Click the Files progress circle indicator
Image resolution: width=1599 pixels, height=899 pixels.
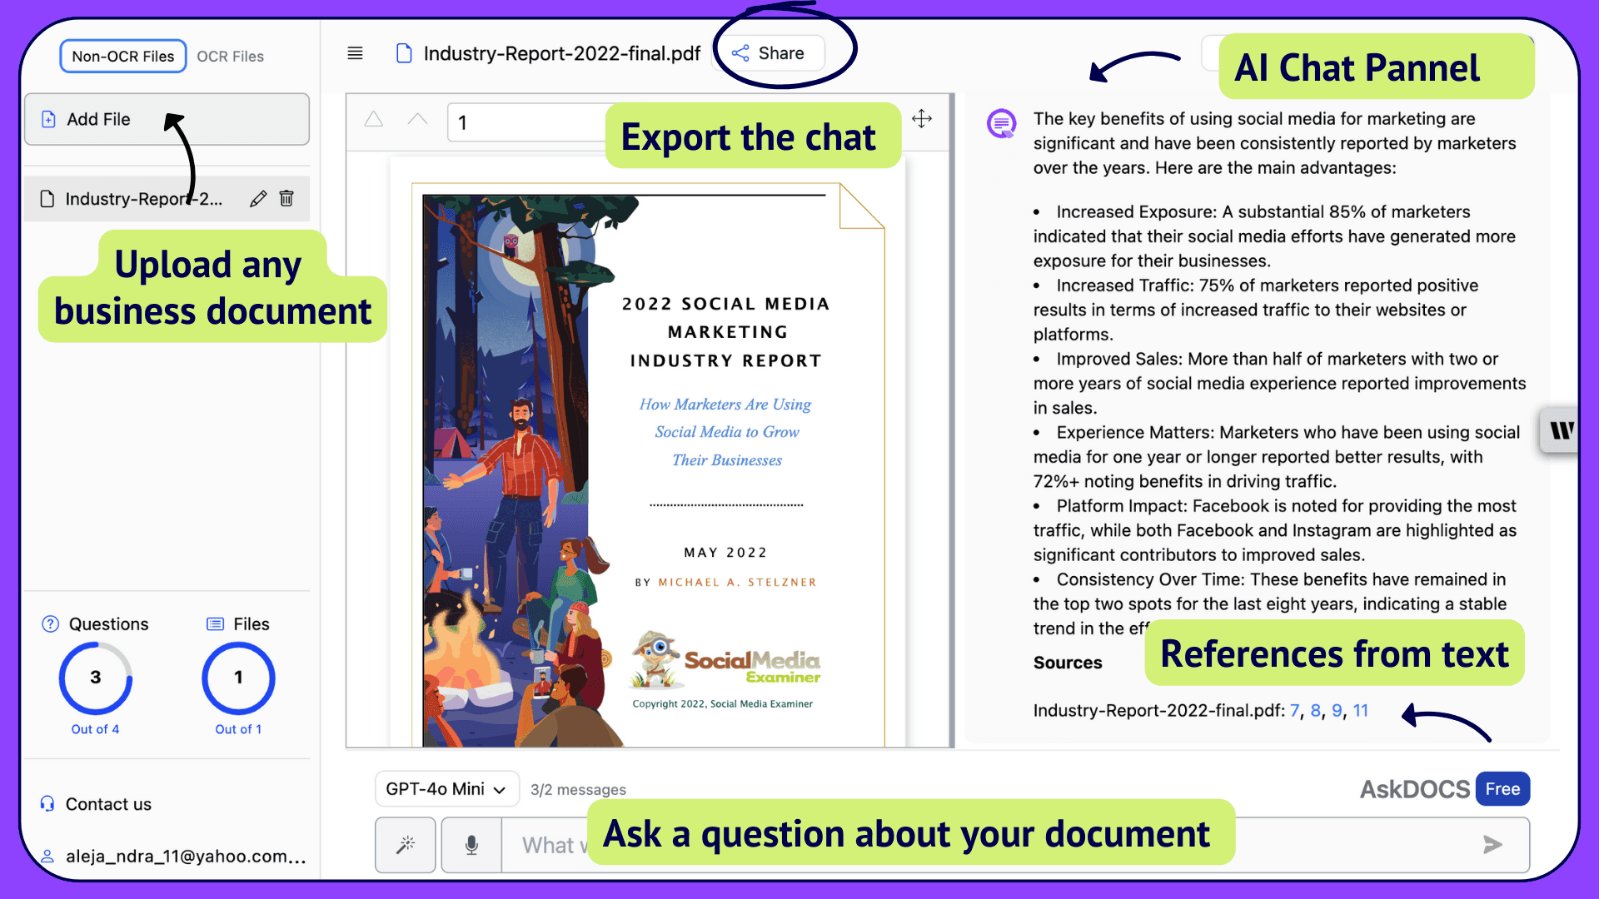237,676
